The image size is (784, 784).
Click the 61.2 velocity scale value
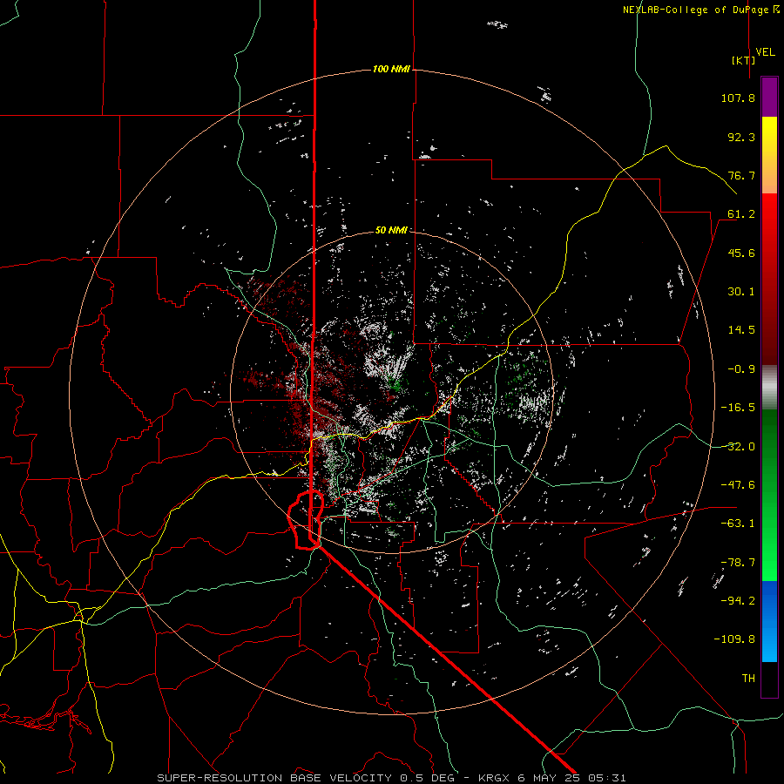pyautogui.click(x=741, y=214)
